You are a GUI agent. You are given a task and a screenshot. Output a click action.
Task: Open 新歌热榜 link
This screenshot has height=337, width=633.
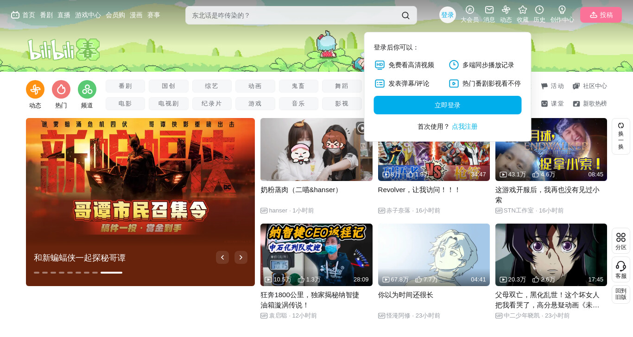(590, 104)
